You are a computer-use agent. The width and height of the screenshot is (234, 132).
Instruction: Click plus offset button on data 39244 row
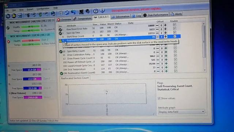point(166,63)
